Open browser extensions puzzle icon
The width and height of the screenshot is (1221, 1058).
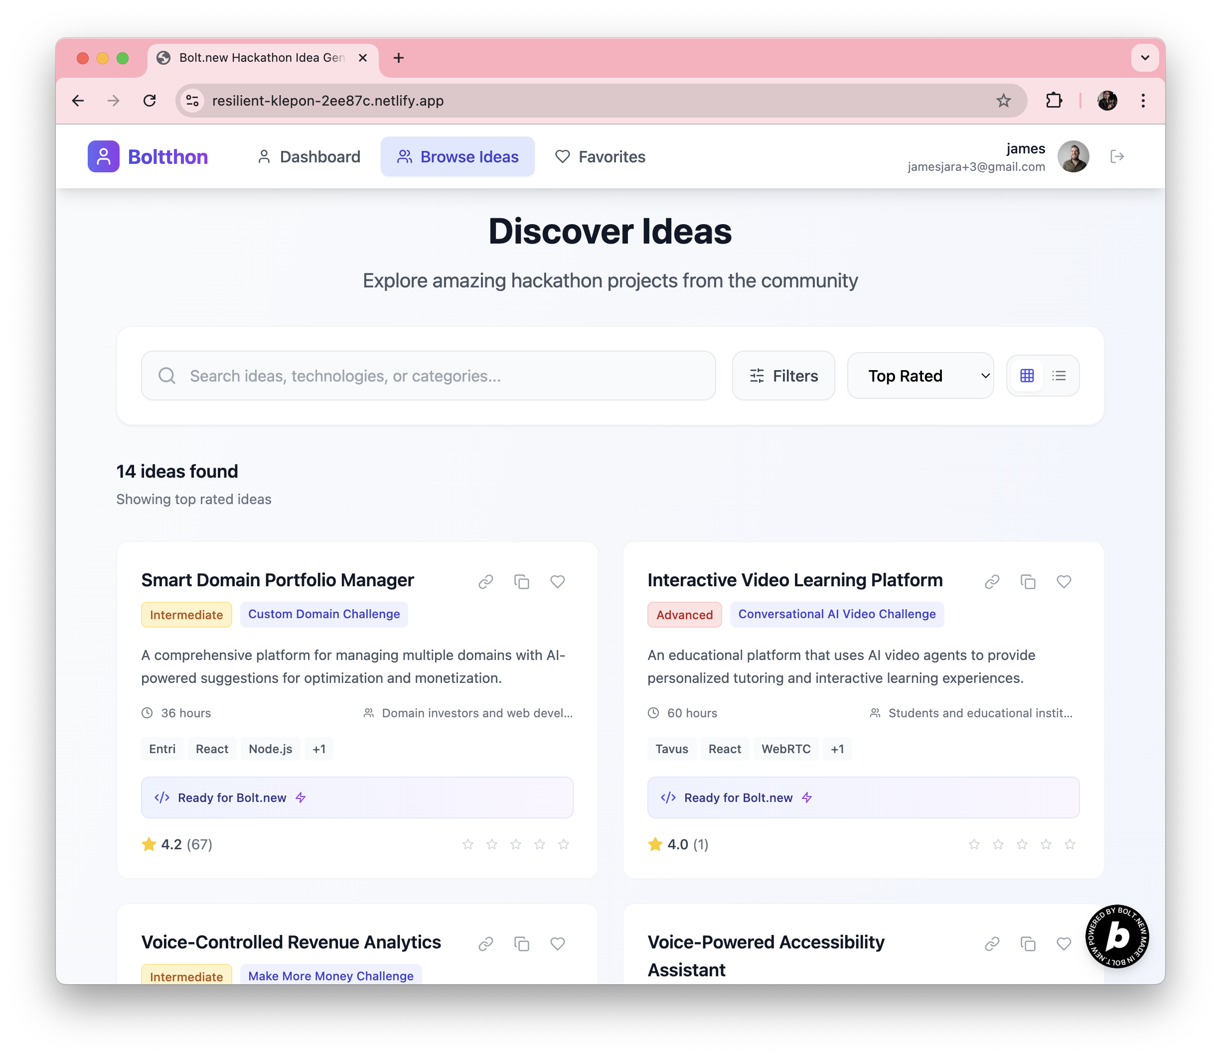coord(1054,100)
